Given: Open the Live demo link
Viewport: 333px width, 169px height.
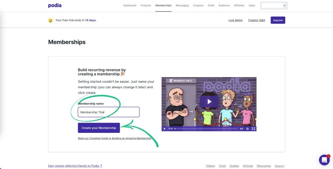Looking at the screenshot, I should tap(235, 20).
